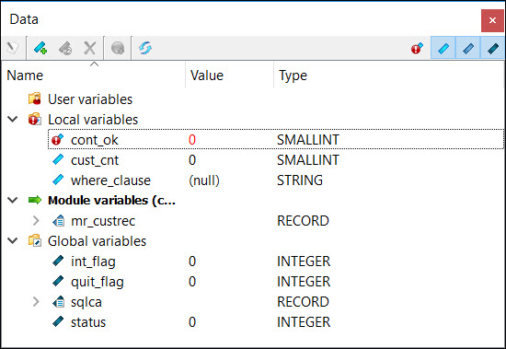Click the variable icon beside status
This screenshot has width=506, height=349.
[58, 321]
